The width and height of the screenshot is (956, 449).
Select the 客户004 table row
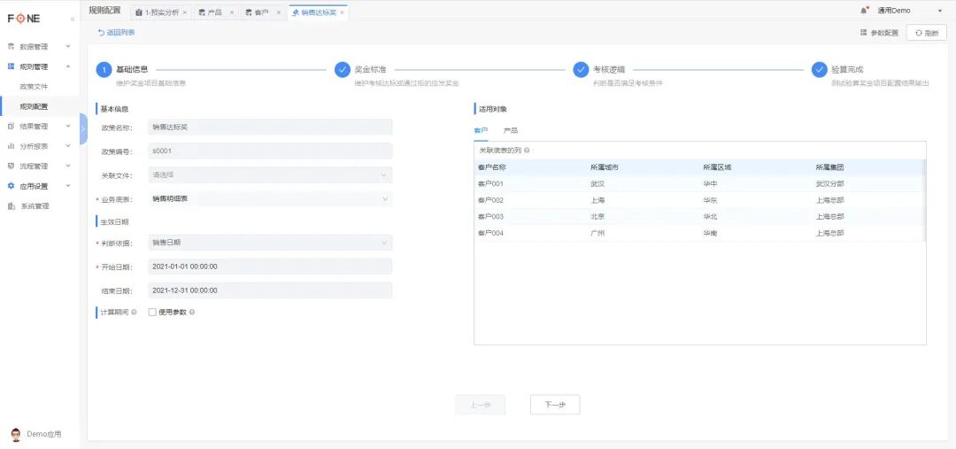699,233
